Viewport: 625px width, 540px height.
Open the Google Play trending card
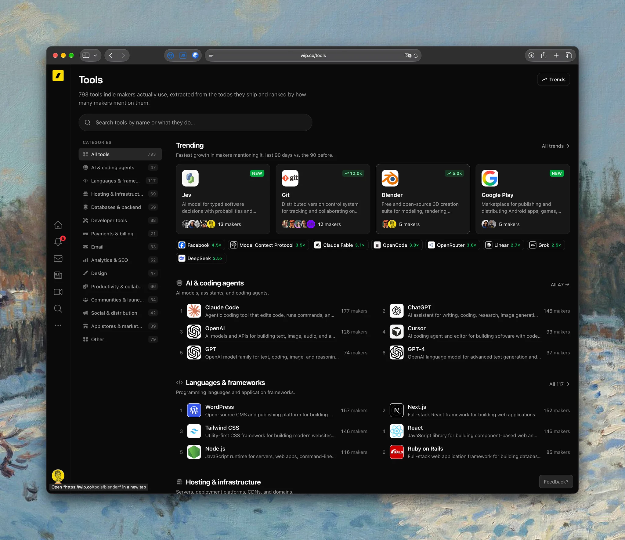tap(522, 199)
